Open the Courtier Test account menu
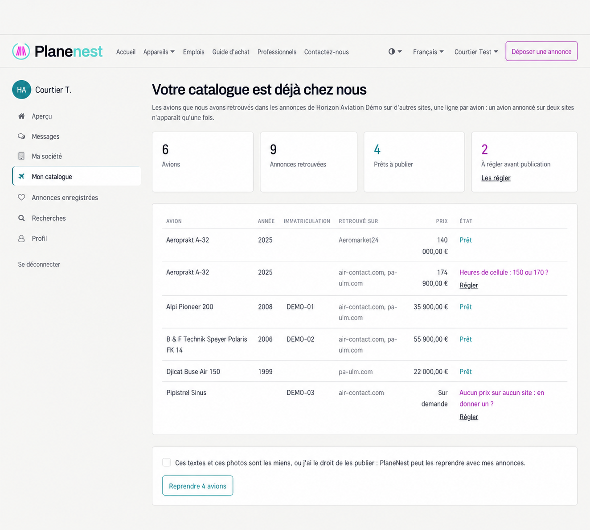Screen dimensions: 590x530 [476, 52]
